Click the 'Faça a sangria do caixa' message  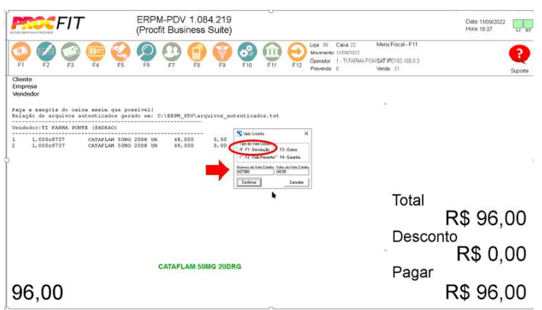[83, 110]
